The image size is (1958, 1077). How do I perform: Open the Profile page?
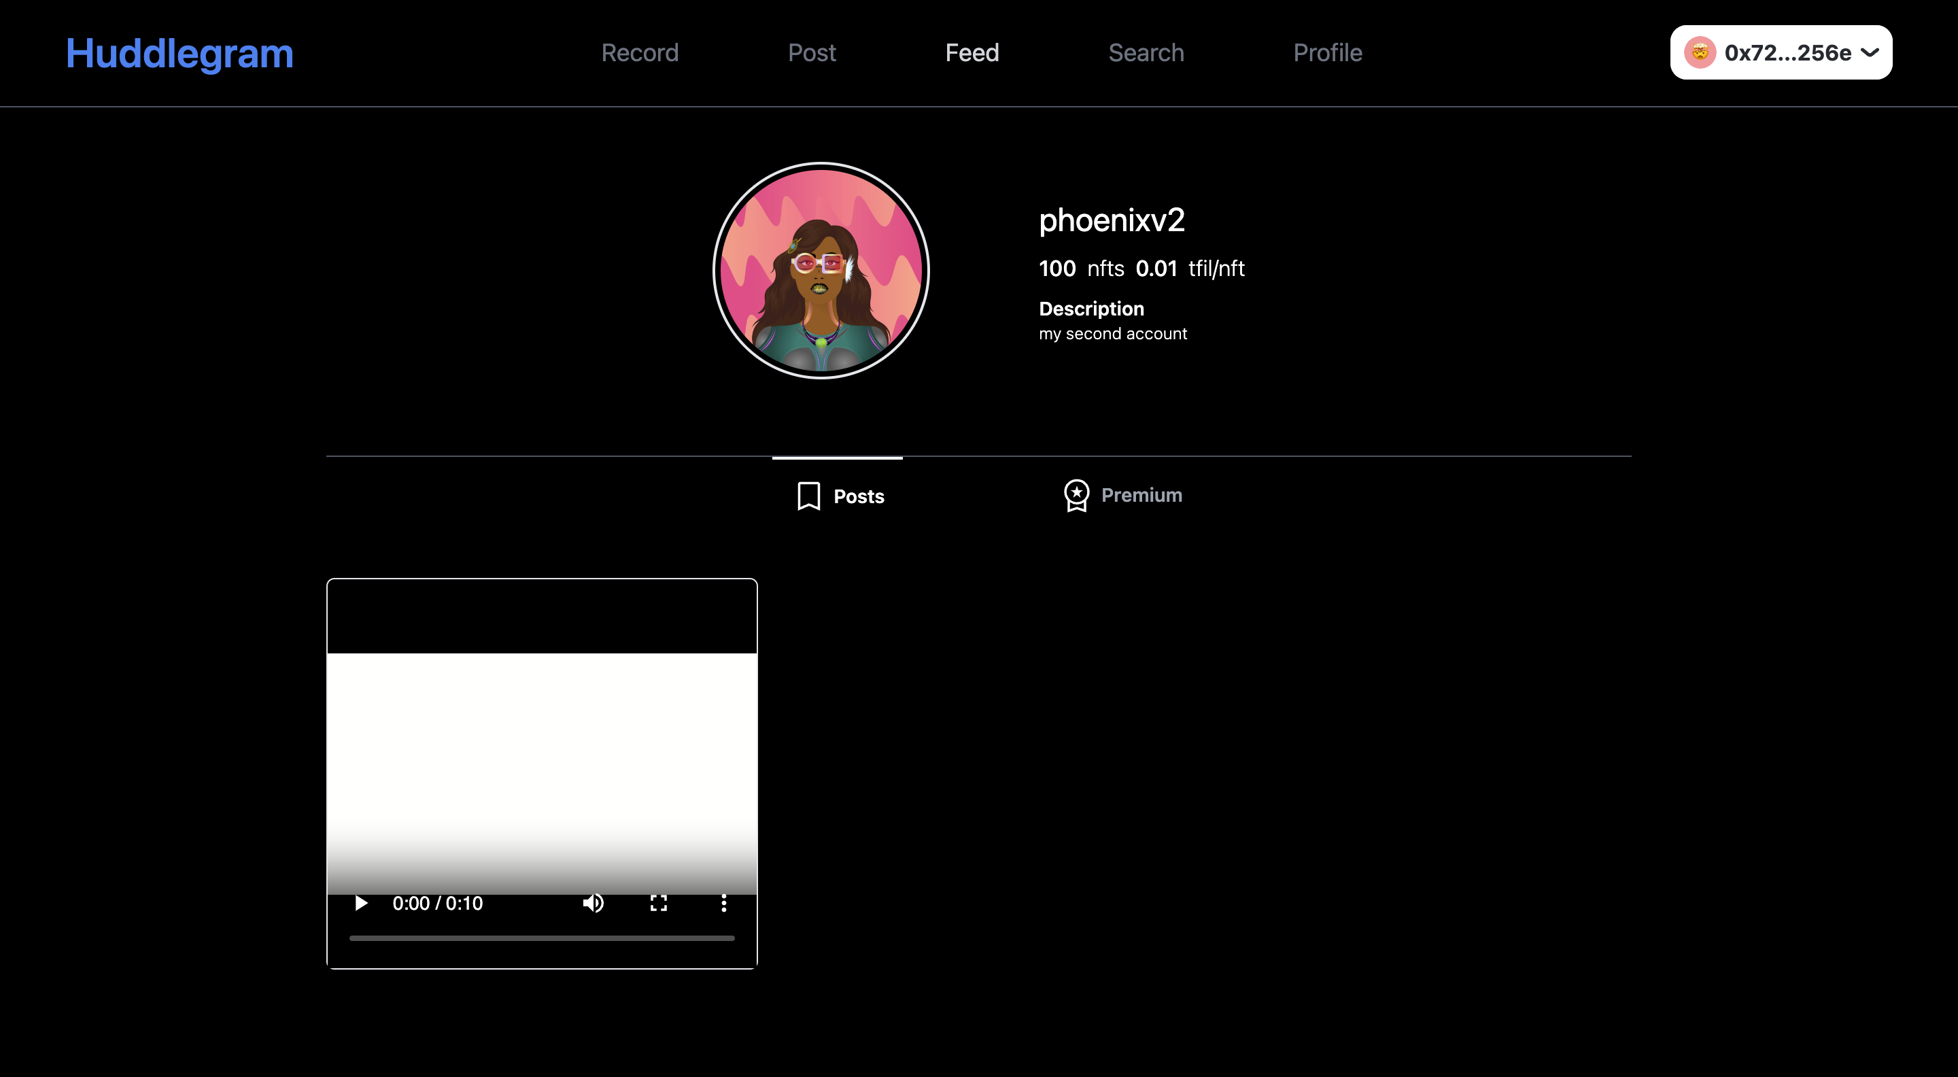click(1327, 52)
